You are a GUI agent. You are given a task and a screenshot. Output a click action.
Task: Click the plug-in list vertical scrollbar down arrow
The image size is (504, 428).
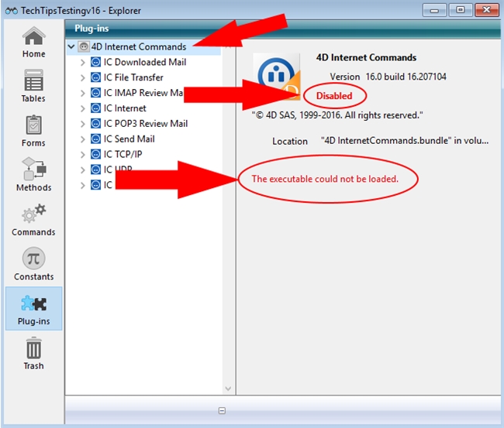pos(228,388)
